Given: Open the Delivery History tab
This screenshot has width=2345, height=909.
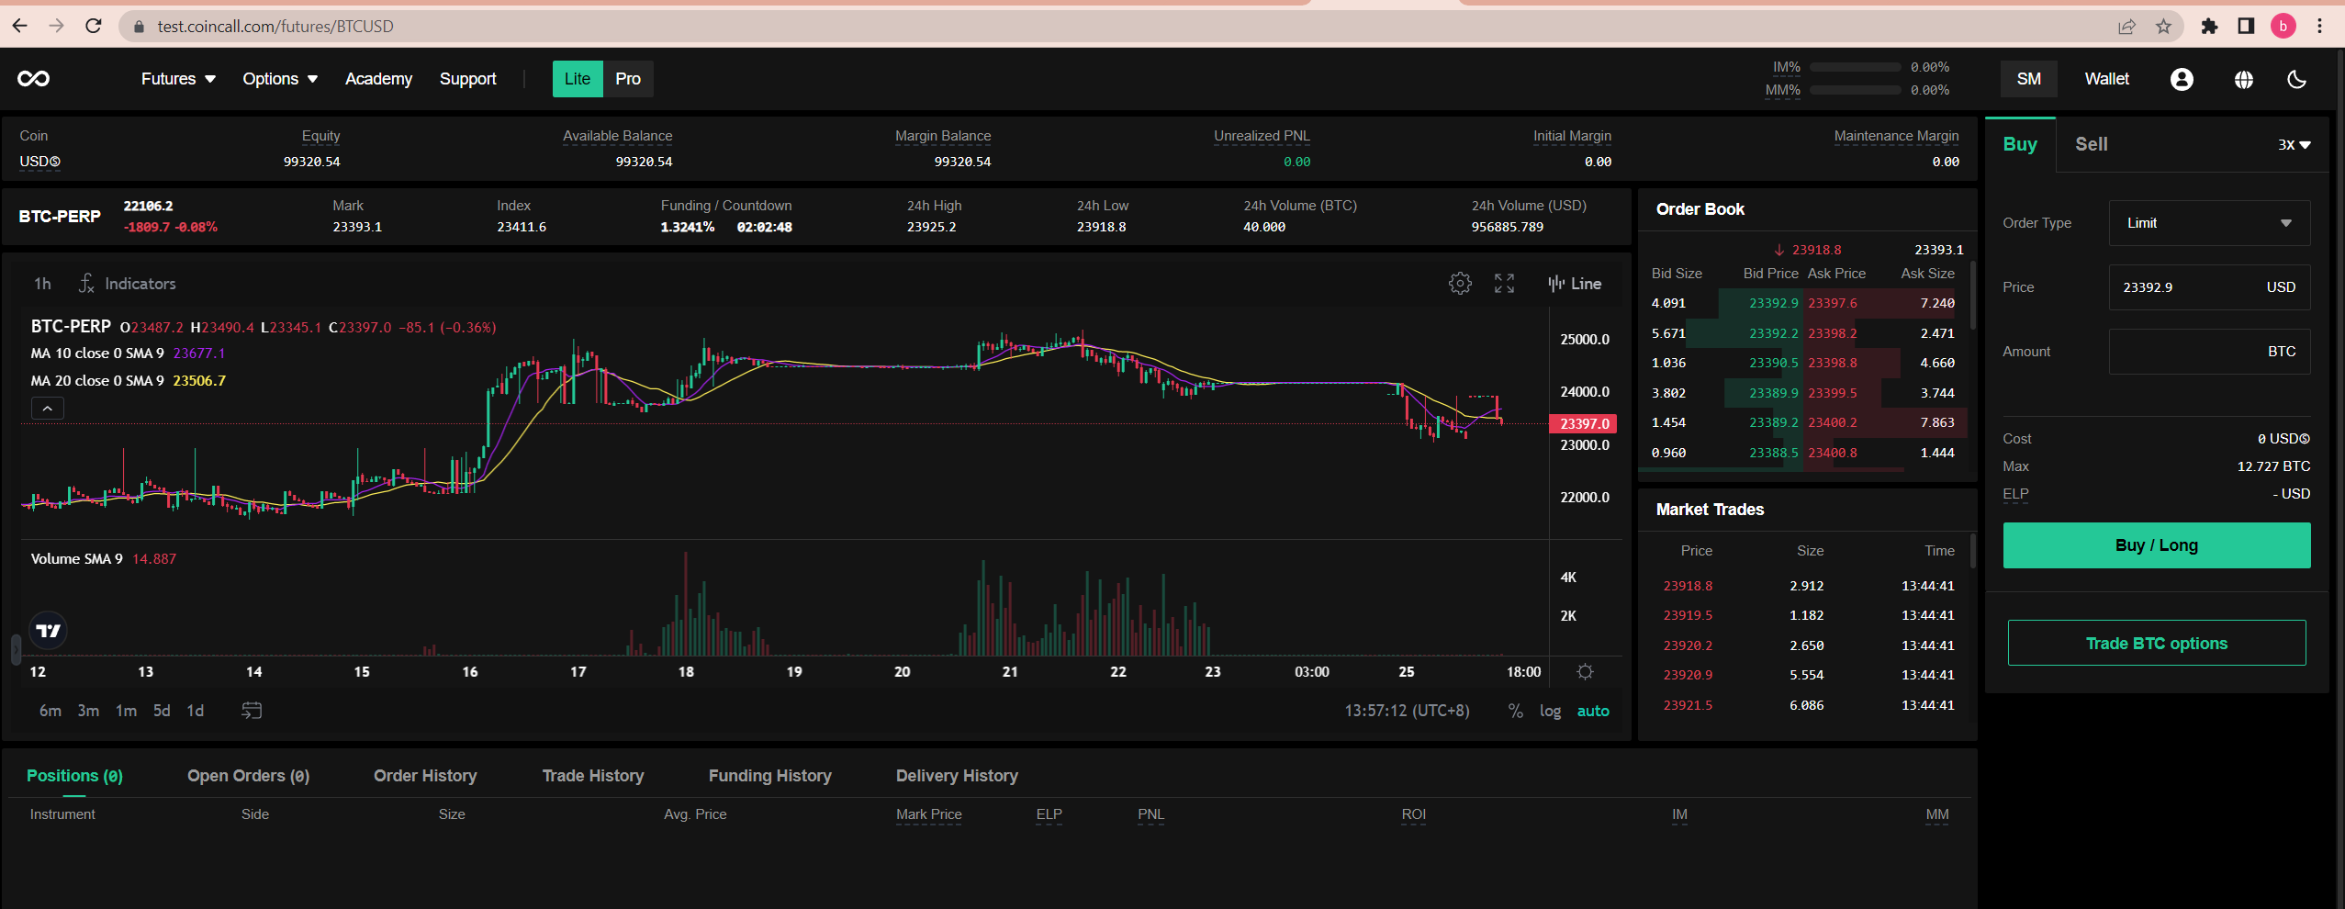Looking at the screenshot, I should pos(957,777).
